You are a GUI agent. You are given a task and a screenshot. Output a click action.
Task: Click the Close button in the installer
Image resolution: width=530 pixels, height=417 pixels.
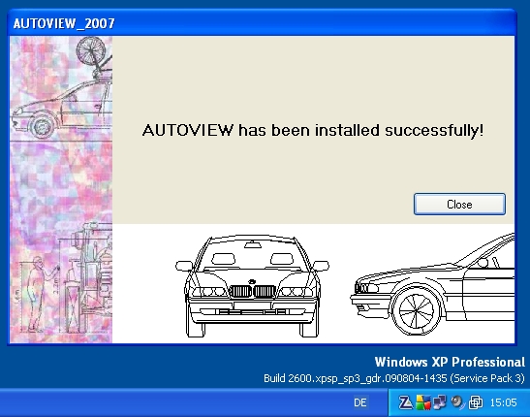459,205
